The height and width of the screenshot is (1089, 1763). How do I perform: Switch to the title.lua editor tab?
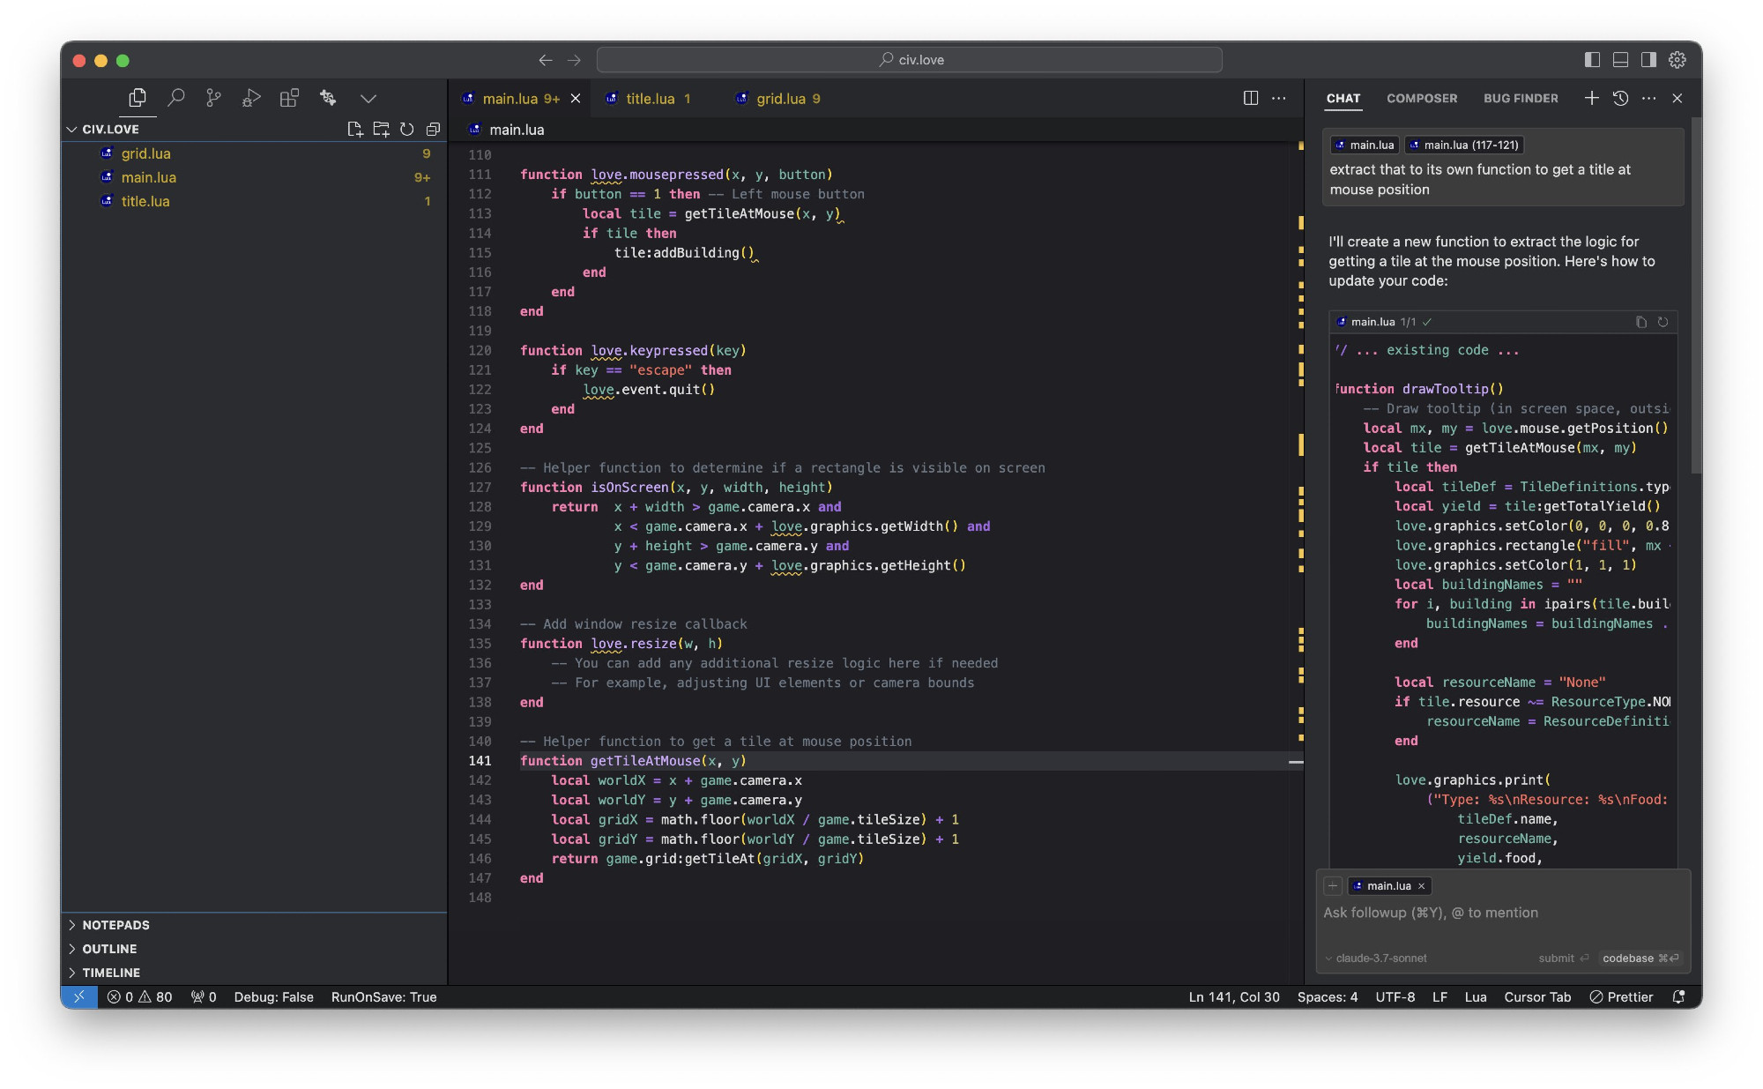[651, 99]
